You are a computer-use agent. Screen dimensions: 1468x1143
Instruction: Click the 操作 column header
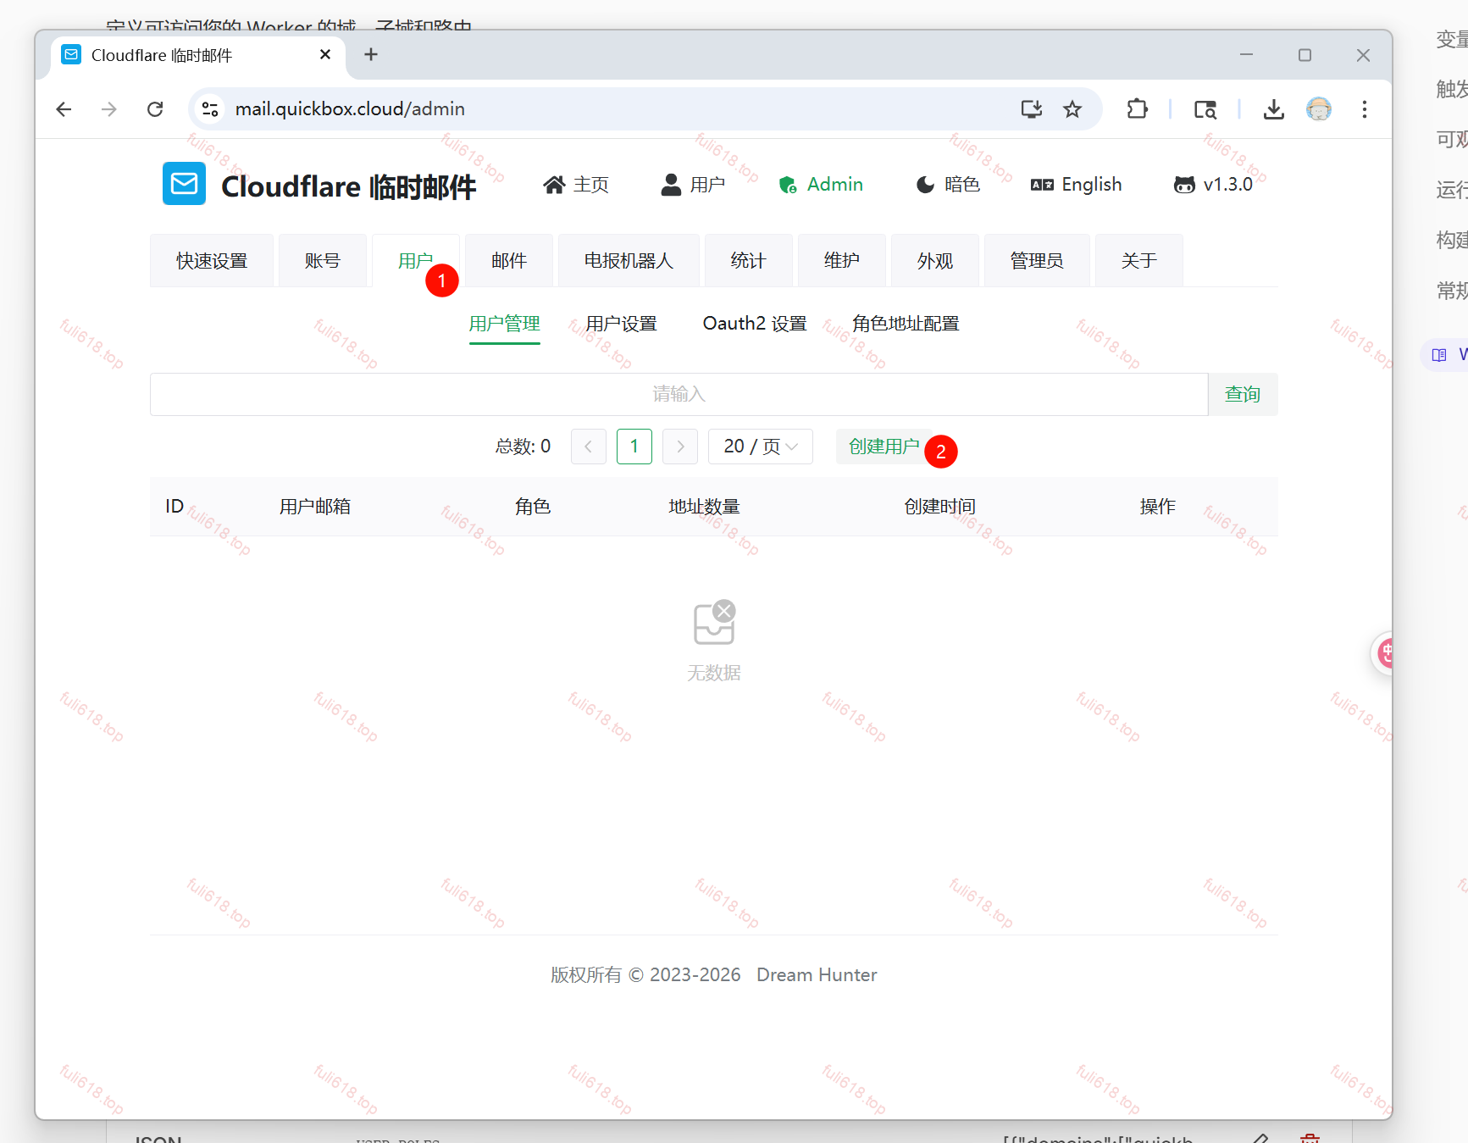(1158, 507)
